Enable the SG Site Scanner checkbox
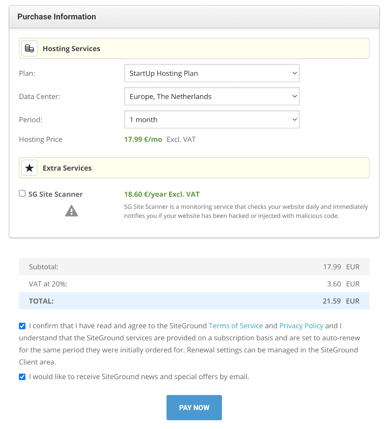The width and height of the screenshot is (392, 429). (22, 193)
